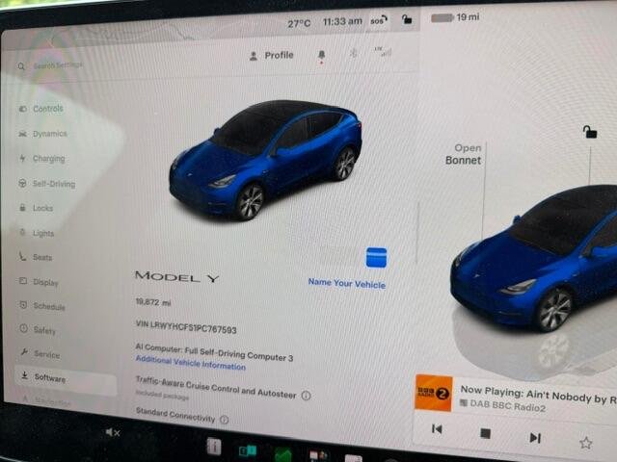Tap the SOS emergency icon
This screenshot has width=617, height=462.
379,19
